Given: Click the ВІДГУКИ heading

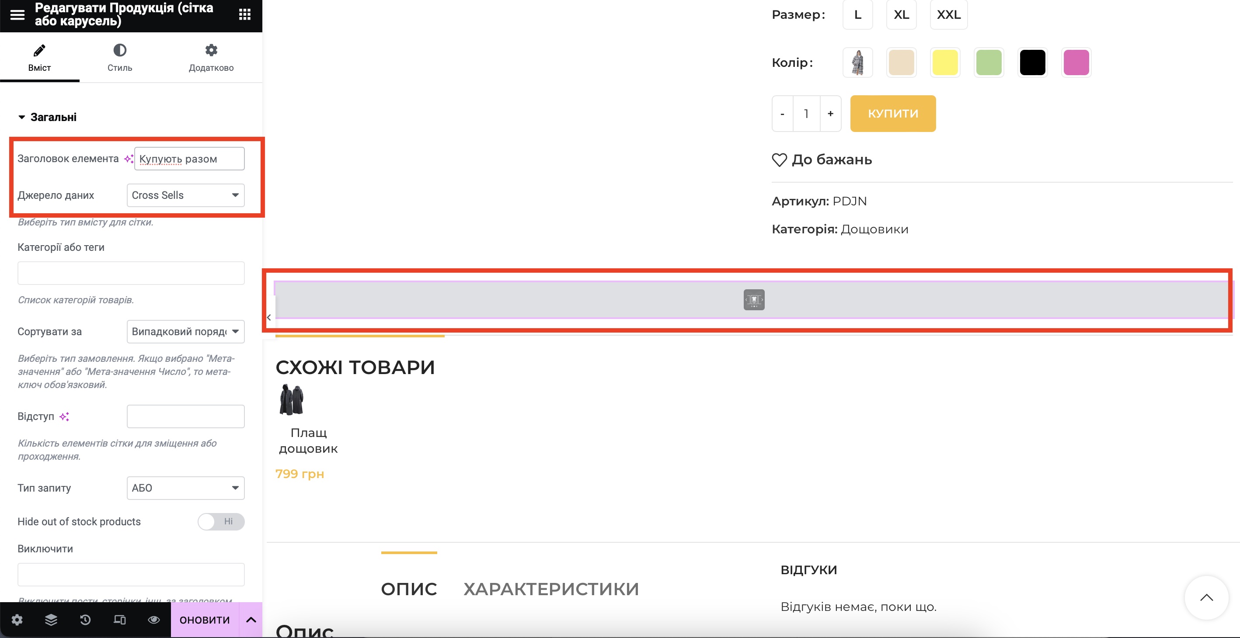Looking at the screenshot, I should pyautogui.click(x=809, y=570).
